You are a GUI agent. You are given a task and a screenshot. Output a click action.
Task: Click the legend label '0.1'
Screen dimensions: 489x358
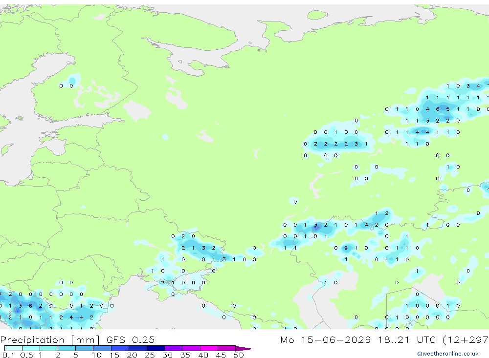point(8,355)
